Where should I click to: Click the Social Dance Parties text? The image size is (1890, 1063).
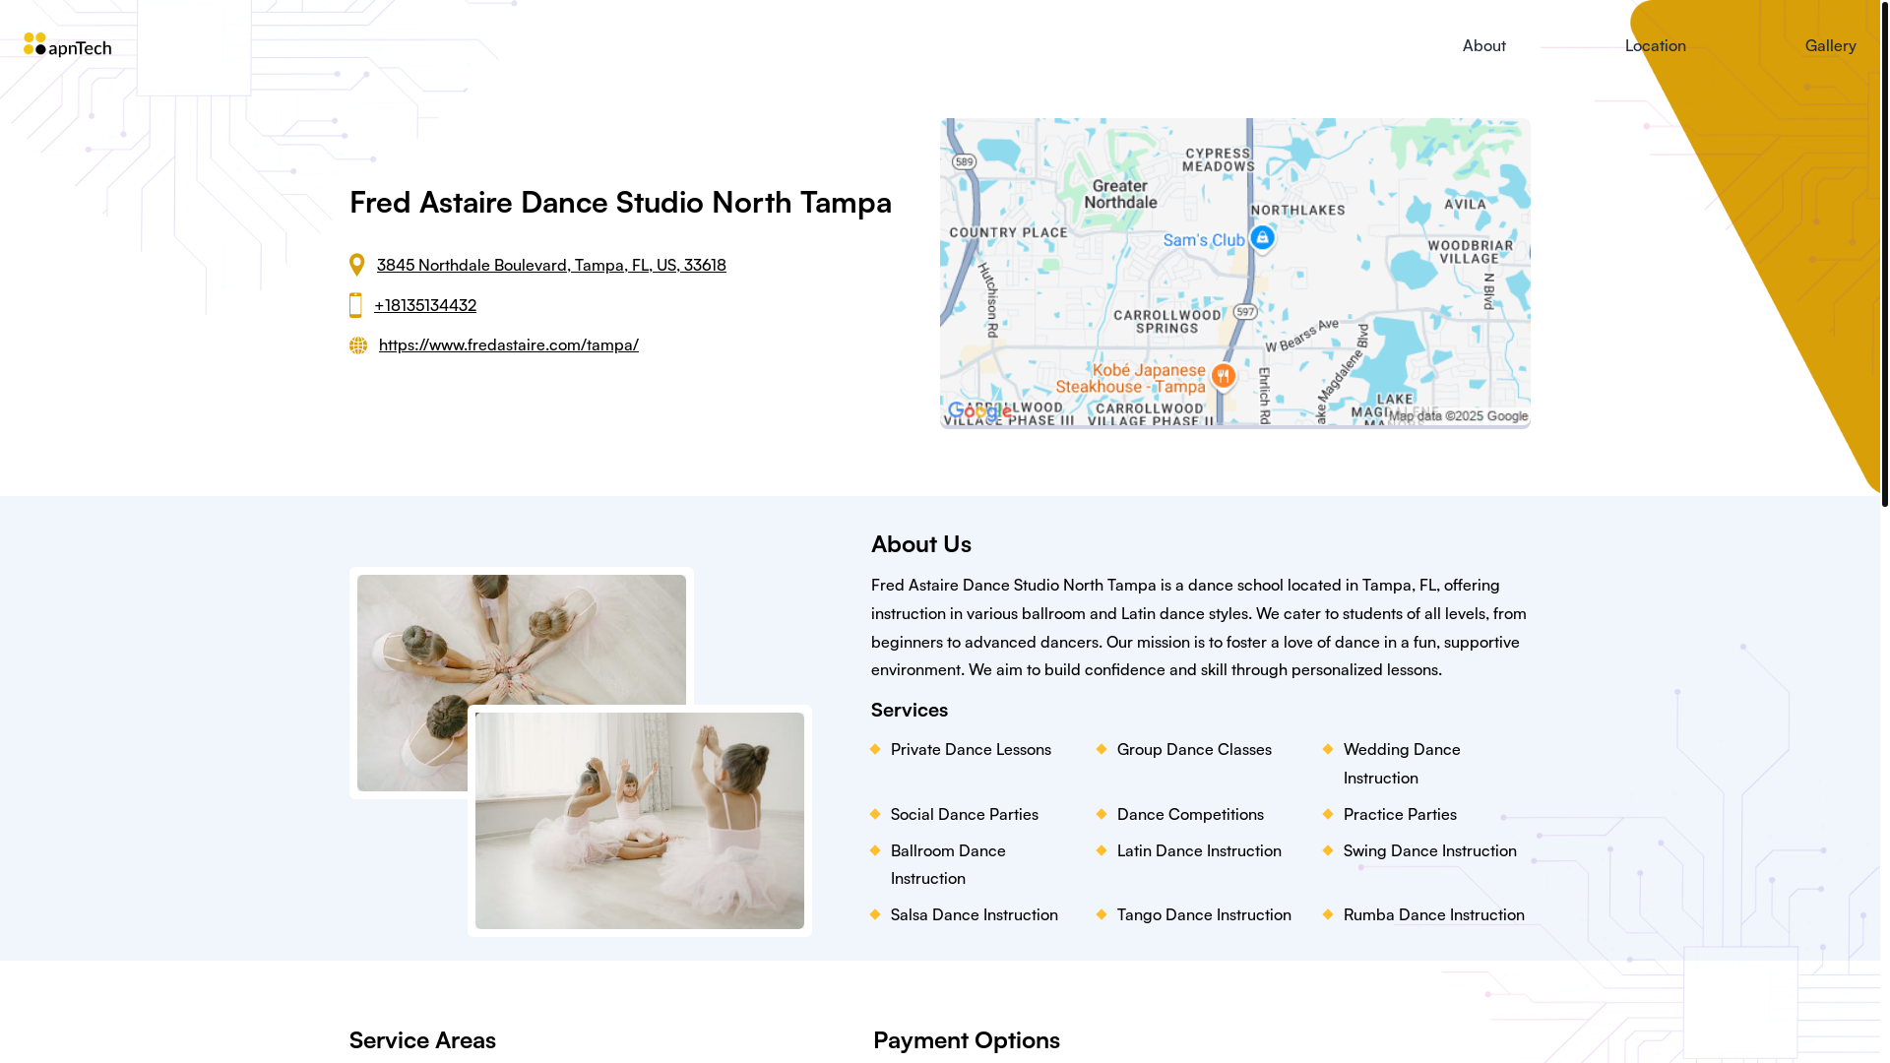pyautogui.click(x=964, y=814)
